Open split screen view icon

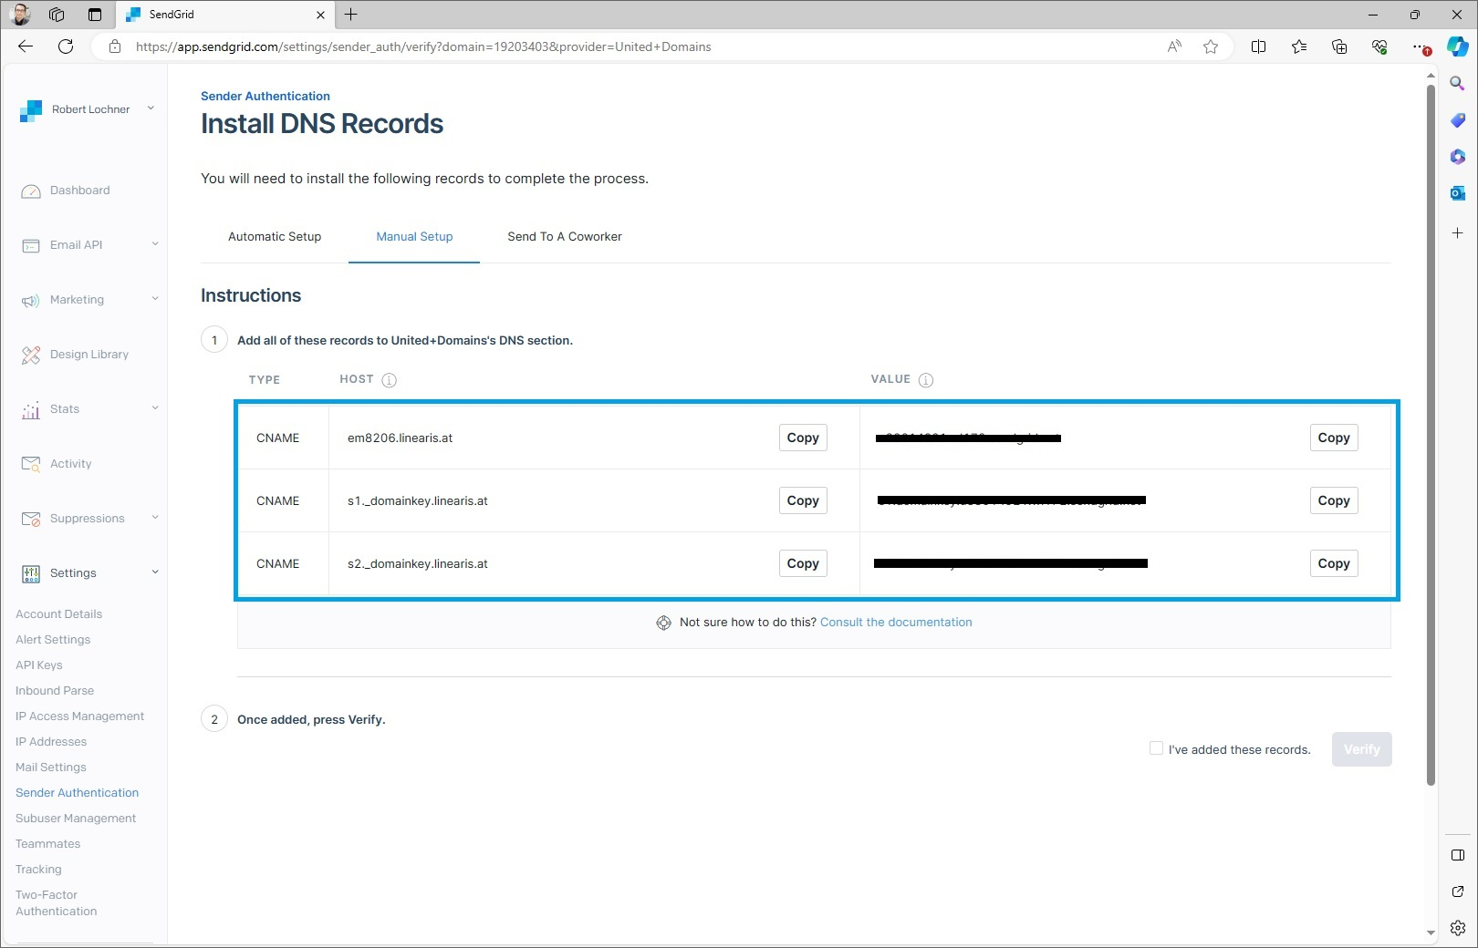tap(1258, 46)
